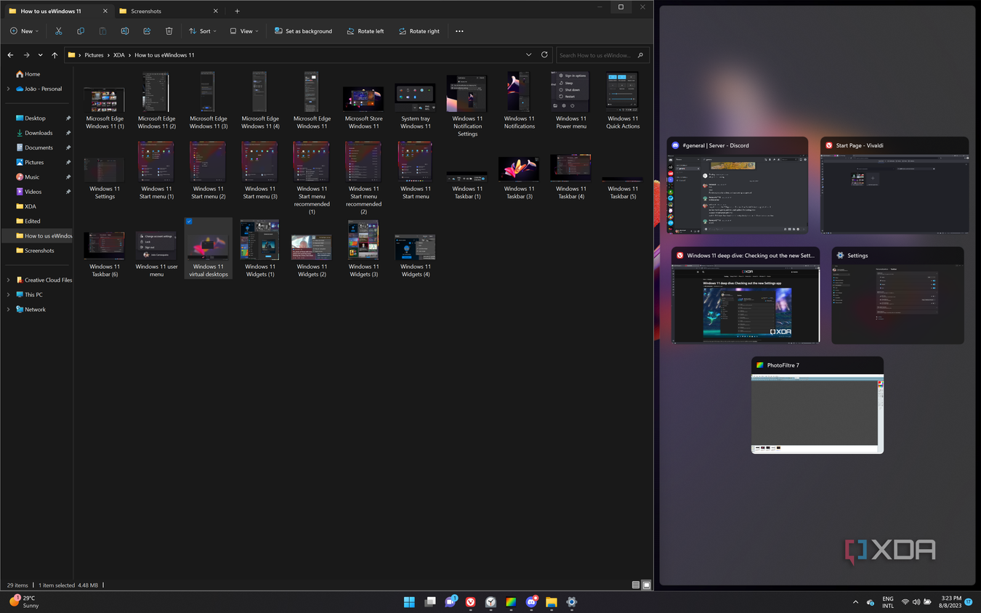Click the Cut scissors icon in the toolbar

pyautogui.click(x=58, y=31)
